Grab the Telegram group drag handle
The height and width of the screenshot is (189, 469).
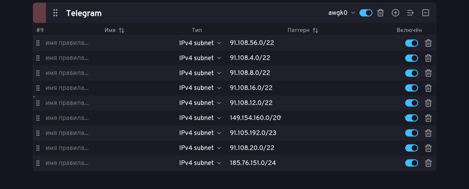[x=55, y=13]
